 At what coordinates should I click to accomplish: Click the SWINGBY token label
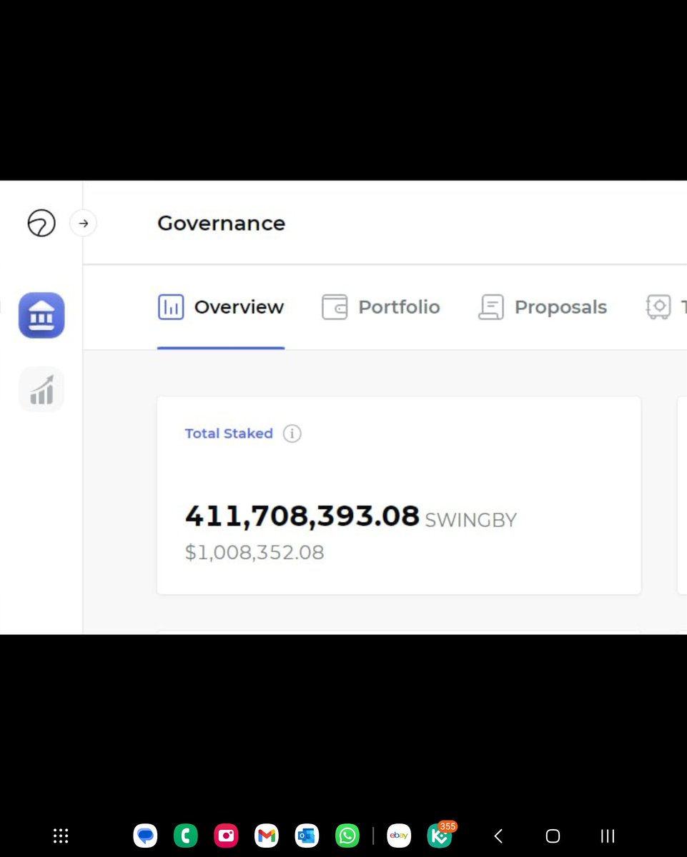tap(470, 520)
